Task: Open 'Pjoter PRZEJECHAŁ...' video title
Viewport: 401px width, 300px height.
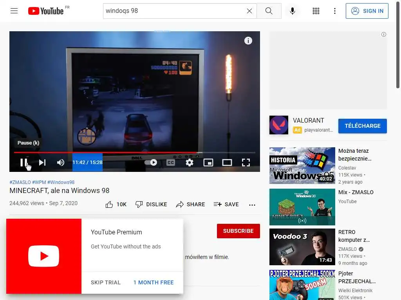Action: point(357,277)
